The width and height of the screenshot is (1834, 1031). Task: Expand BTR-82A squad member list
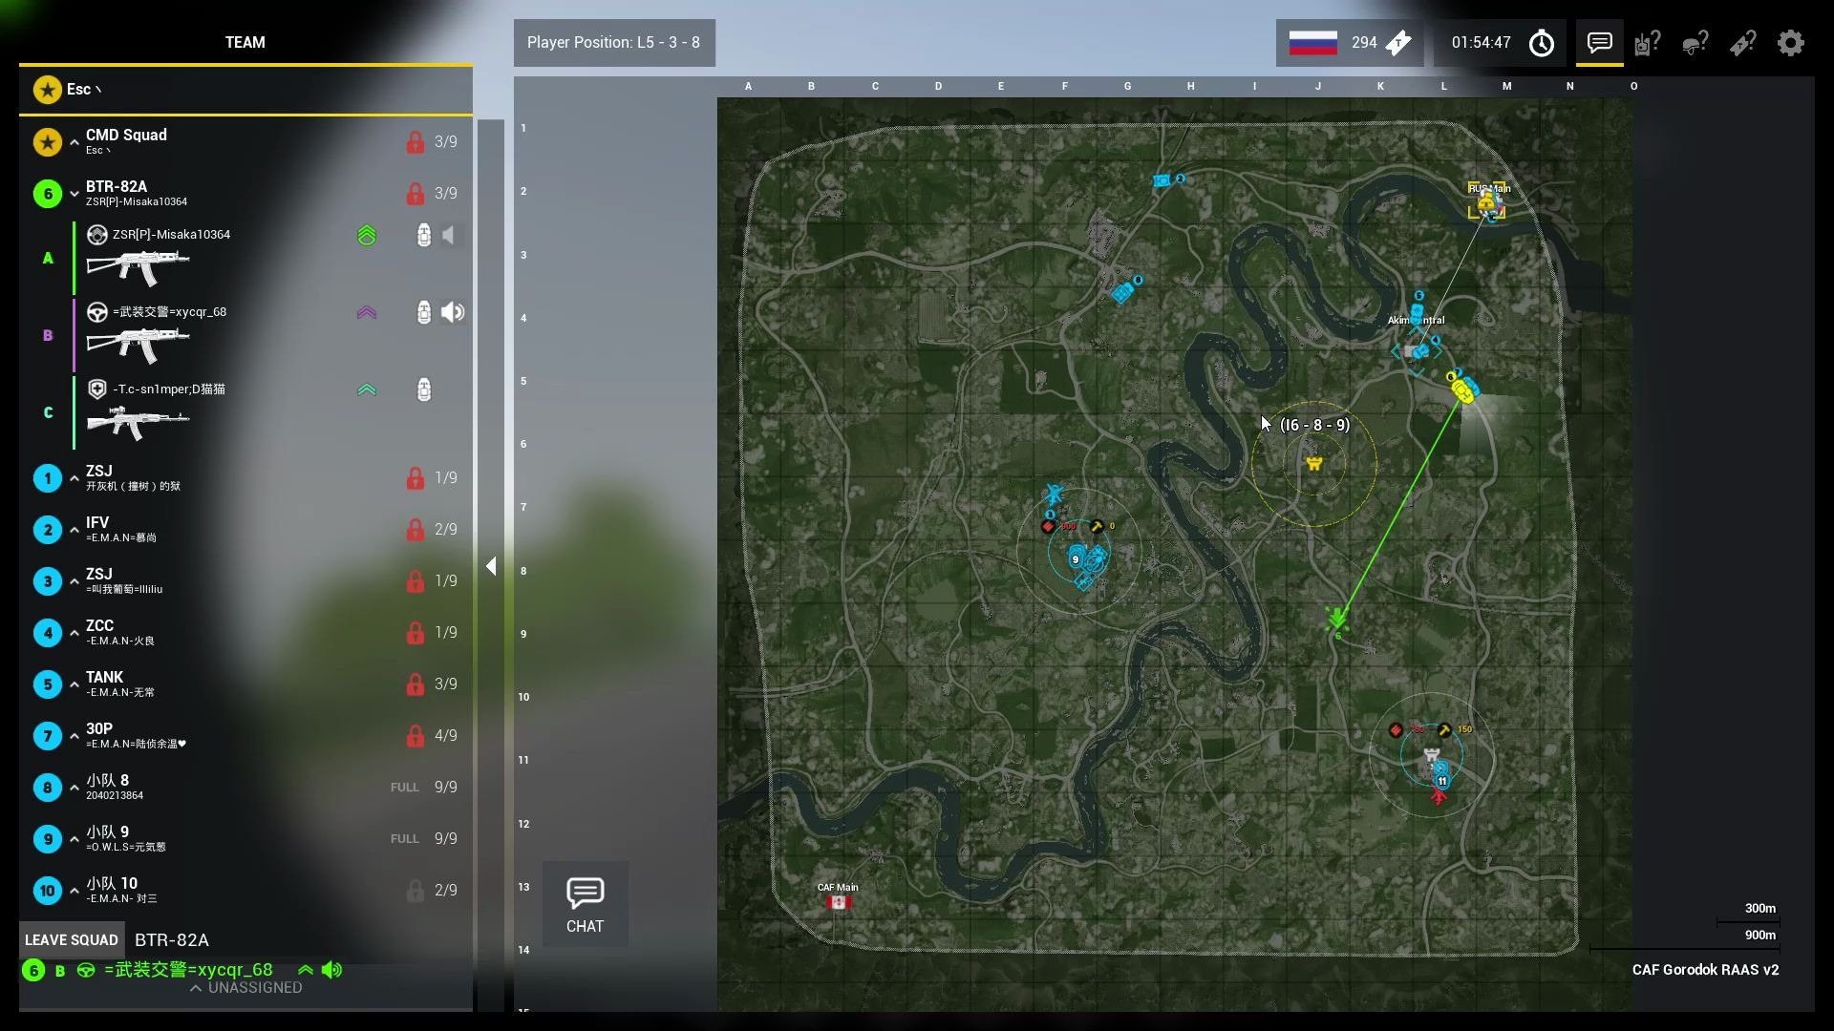tap(73, 193)
